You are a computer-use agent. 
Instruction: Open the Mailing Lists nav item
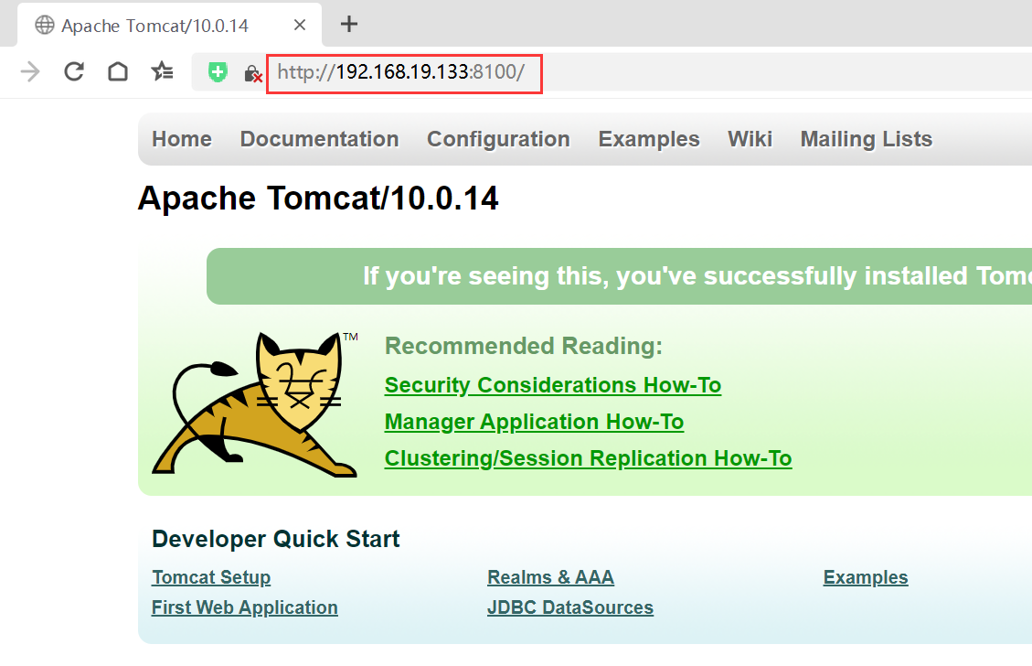(867, 139)
